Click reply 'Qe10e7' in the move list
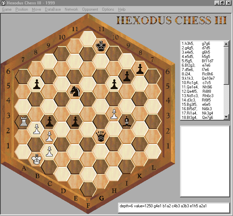Screen dimensions: 233x216 tap(208, 78)
